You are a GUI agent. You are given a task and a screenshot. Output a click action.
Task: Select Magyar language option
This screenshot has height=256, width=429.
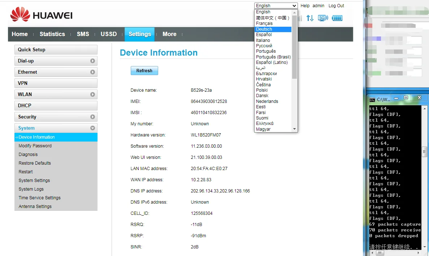click(x=273, y=129)
